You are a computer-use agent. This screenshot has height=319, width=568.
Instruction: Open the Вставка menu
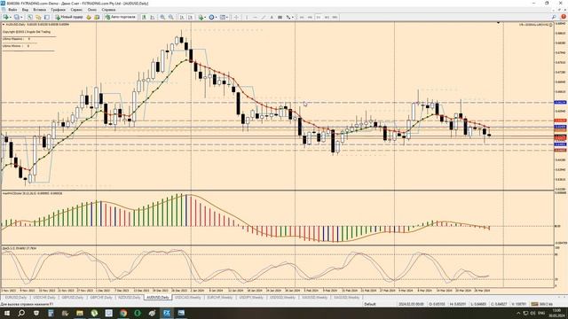[x=39, y=10]
